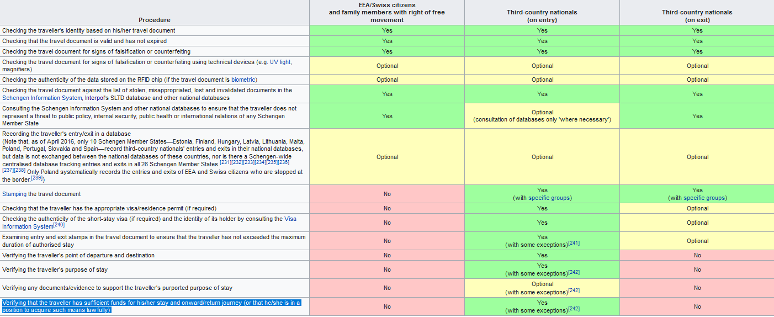774x317 pixels.
Task: Open reference [242] in purpose of stay row
Action: [574, 272]
